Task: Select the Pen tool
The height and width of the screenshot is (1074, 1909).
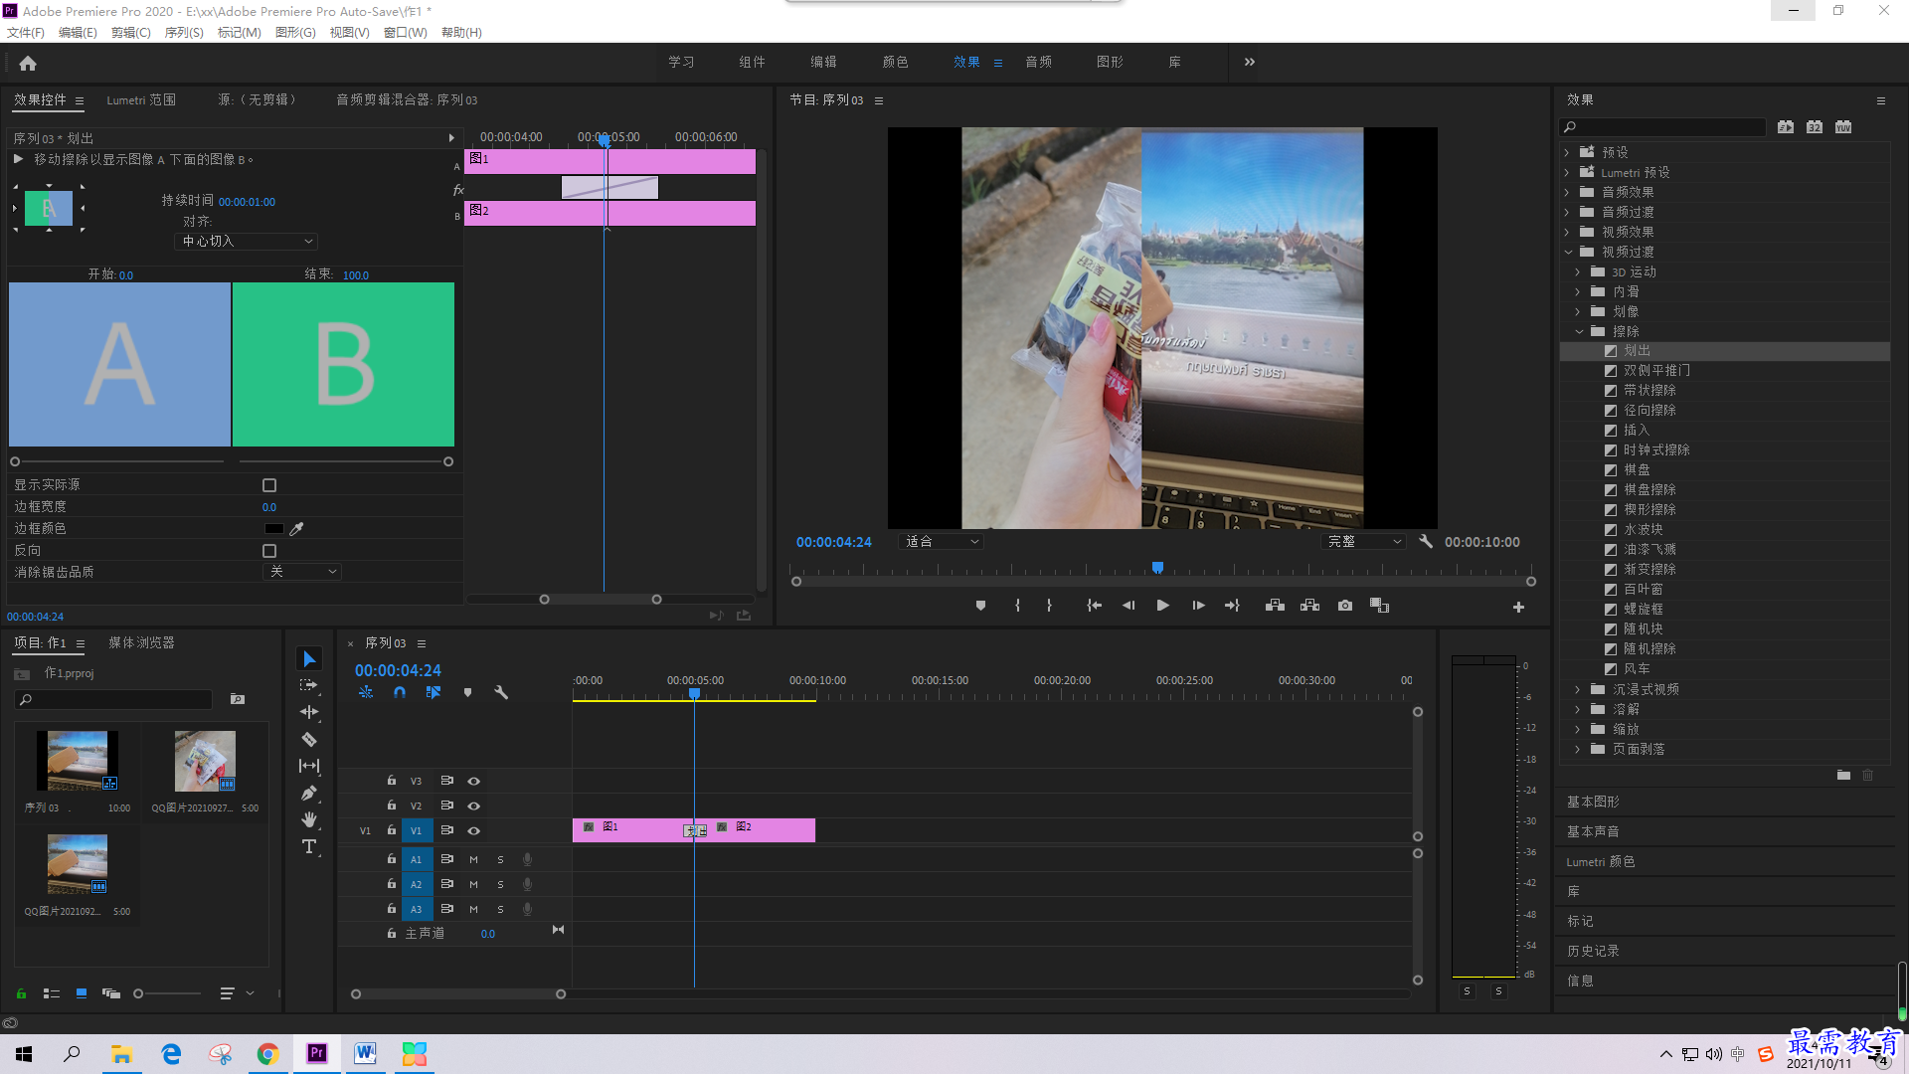Action: 309,793
